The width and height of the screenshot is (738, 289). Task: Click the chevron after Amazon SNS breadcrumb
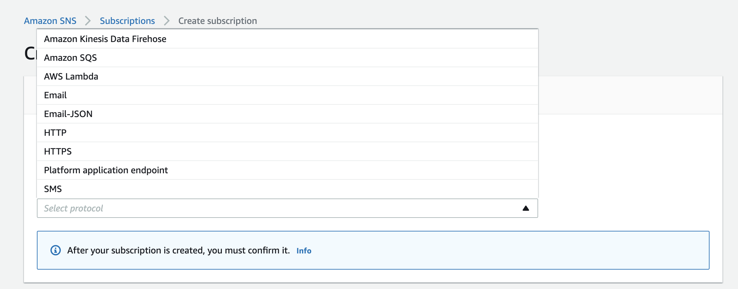click(x=88, y=21)
